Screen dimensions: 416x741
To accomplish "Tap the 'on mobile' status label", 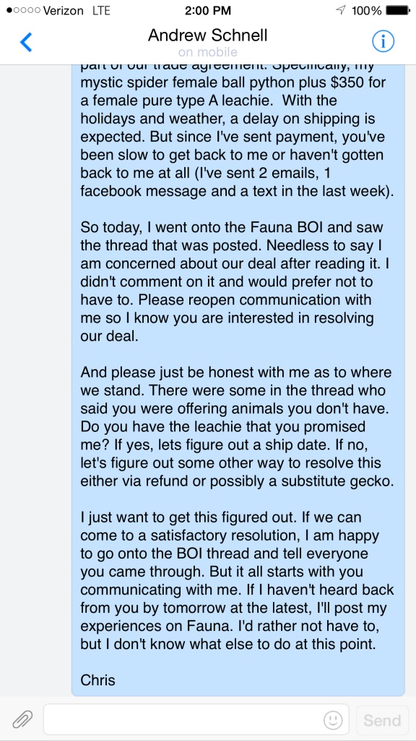I will click(207, 52).
